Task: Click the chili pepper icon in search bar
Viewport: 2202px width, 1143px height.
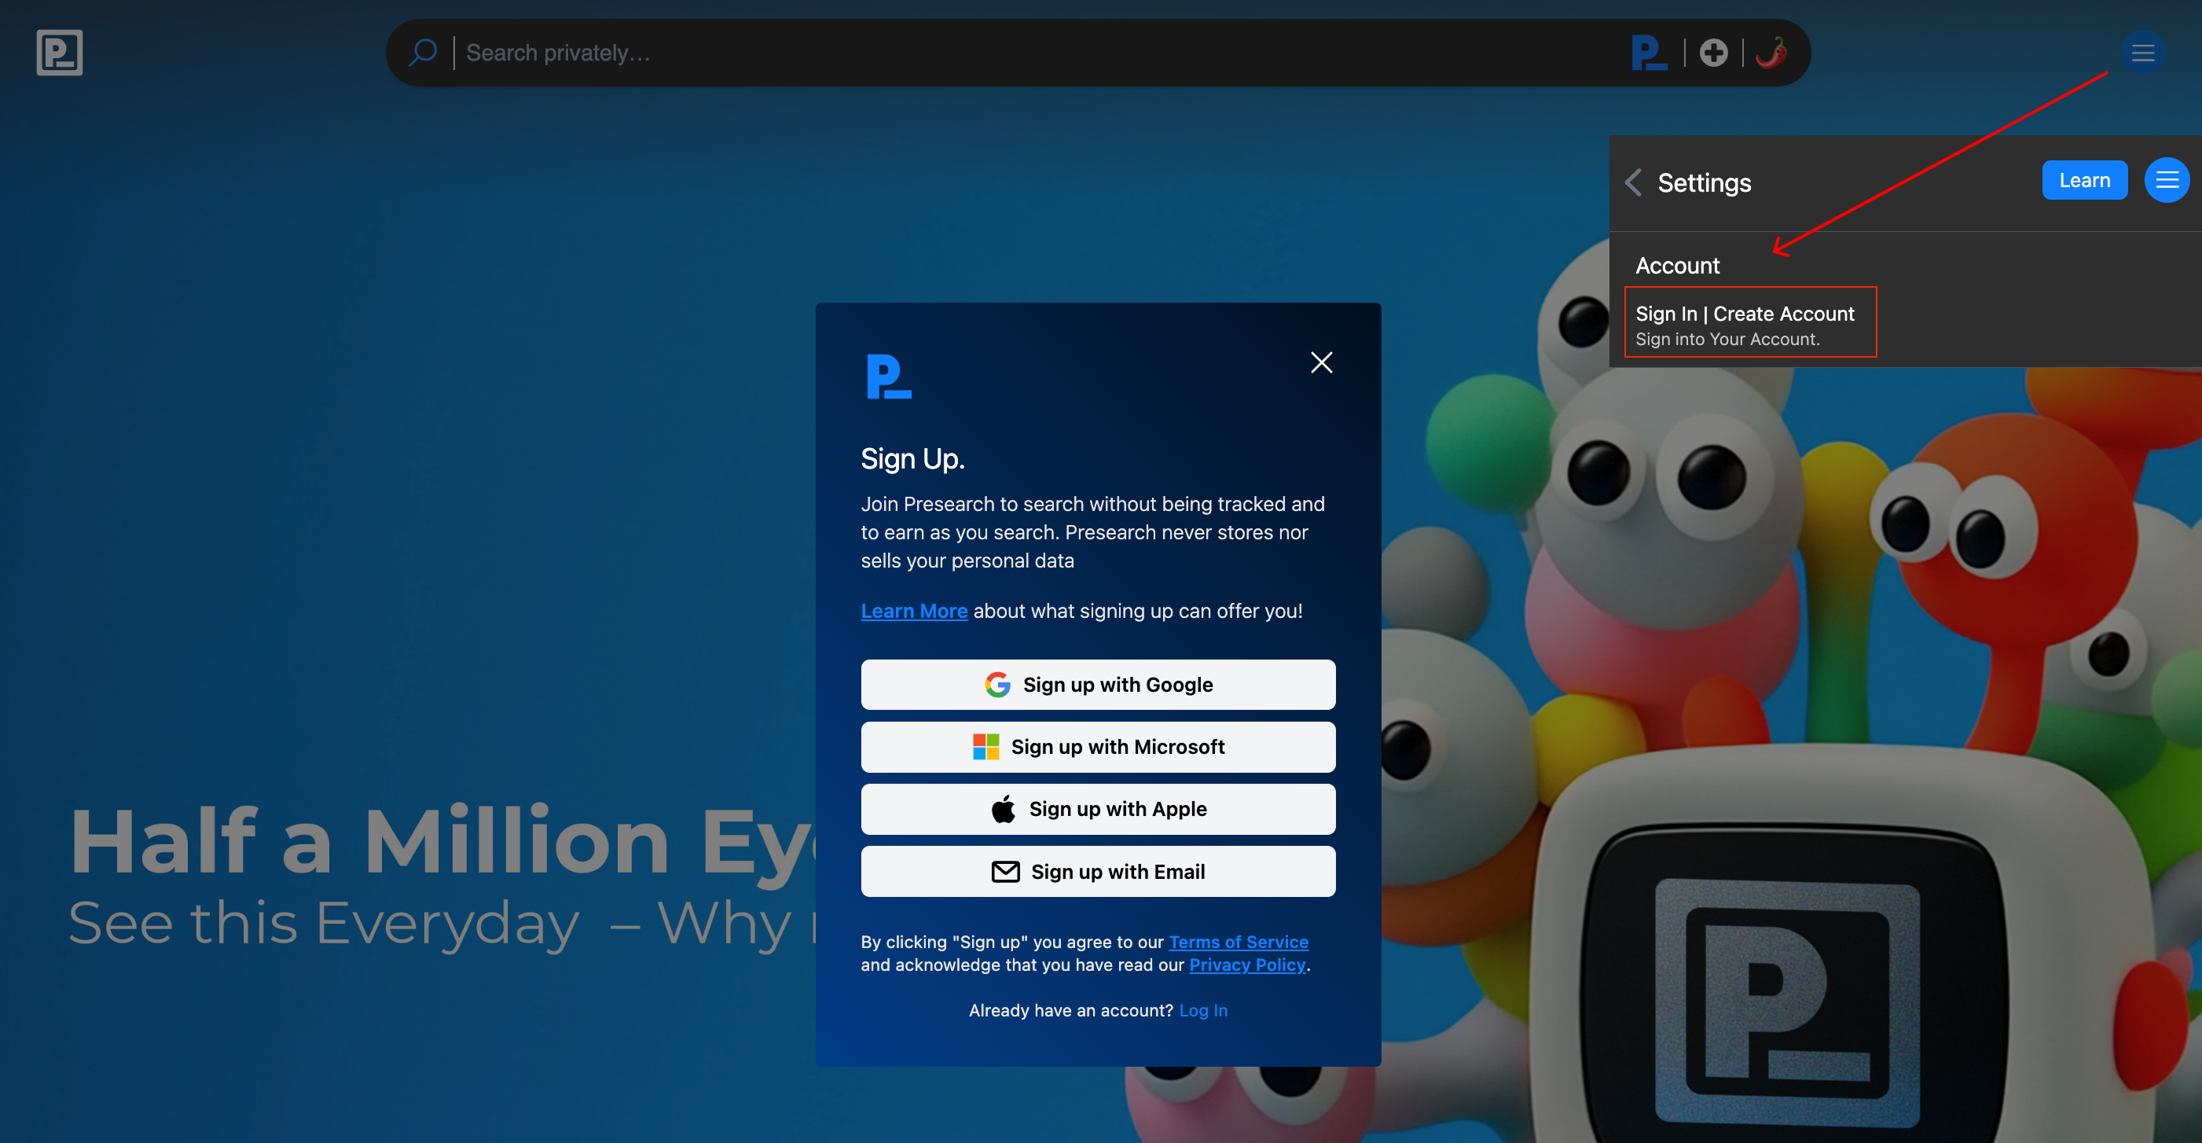Action: click(1771, 53)
